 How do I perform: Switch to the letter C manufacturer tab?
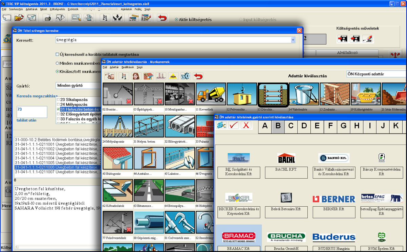(291, 126)
